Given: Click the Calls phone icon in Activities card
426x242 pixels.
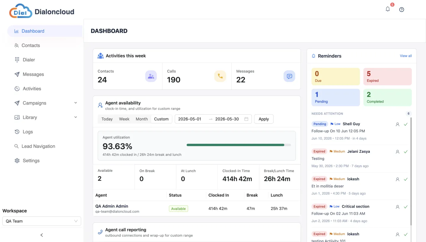Looking at the screenshot, I should 220,76.
